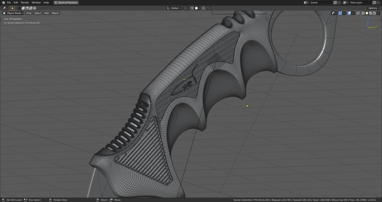The image size is (382, 202).
Task: Switch to Rendered viewport shading
Action: [x=374, y=13]
